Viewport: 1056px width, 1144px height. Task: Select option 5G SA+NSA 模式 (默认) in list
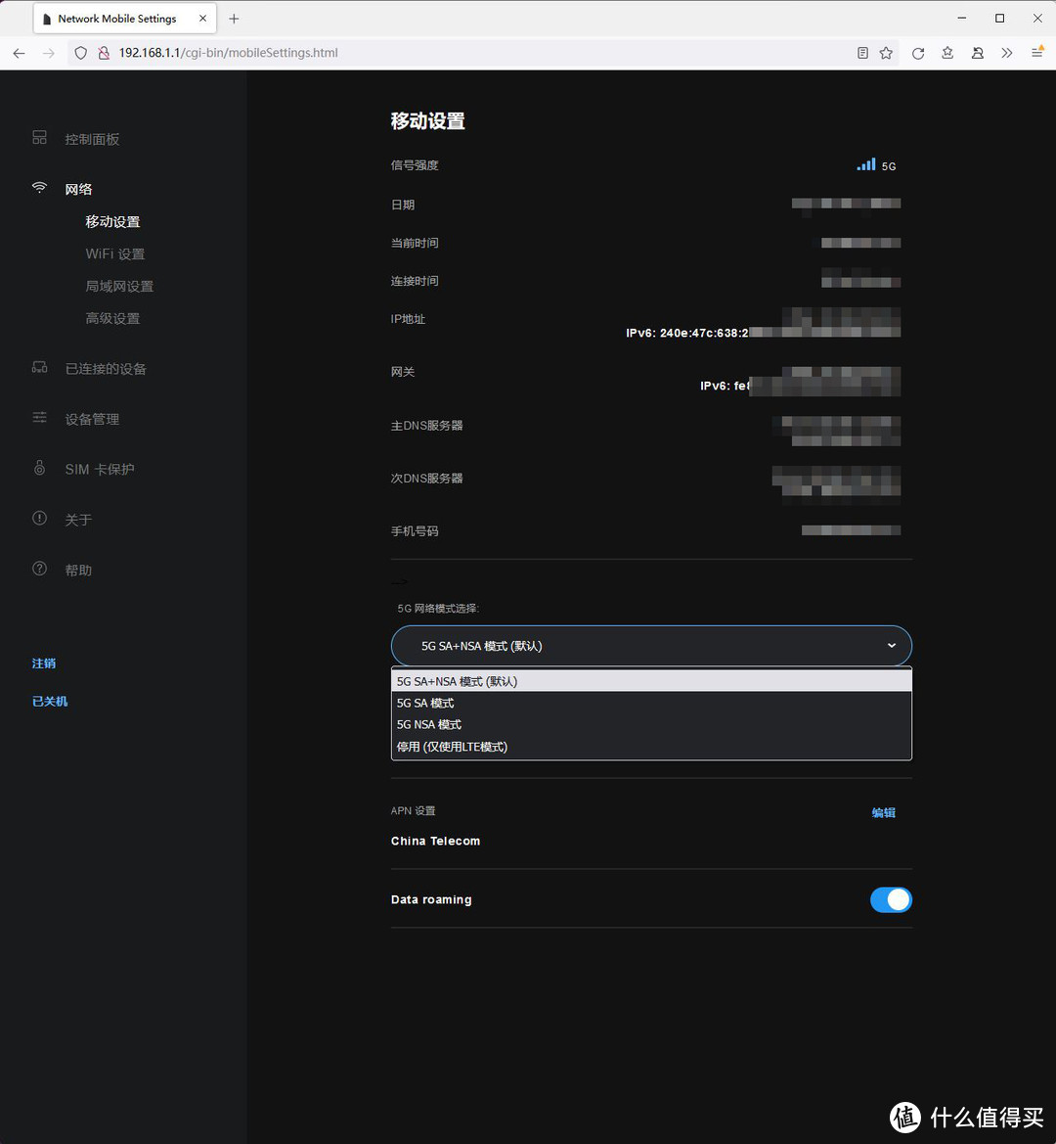651,681
